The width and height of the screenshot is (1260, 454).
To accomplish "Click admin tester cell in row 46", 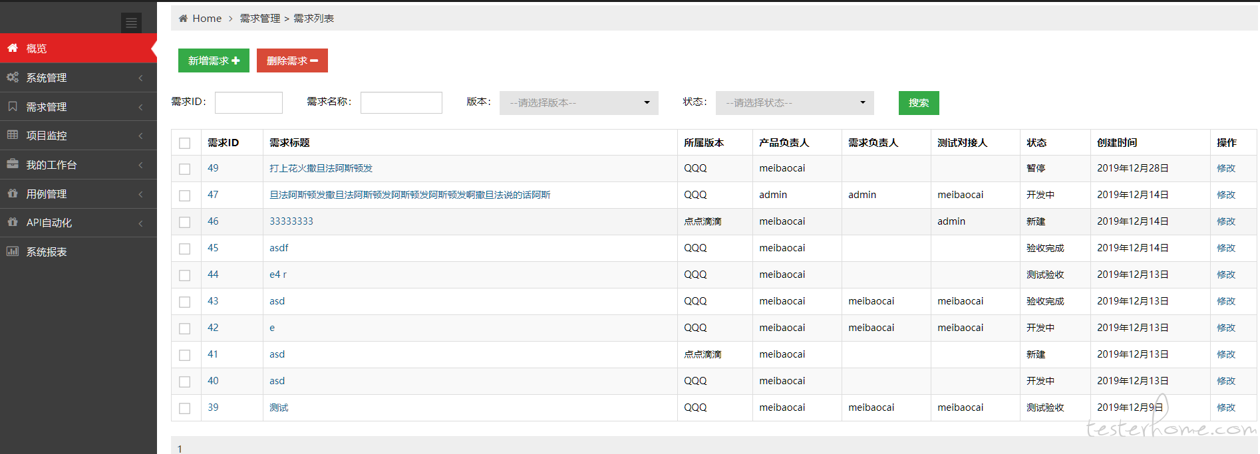I will (951, 221).
